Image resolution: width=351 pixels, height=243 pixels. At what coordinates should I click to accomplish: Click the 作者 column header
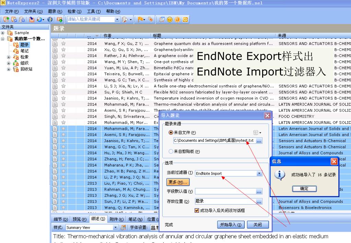pos(126,36)
